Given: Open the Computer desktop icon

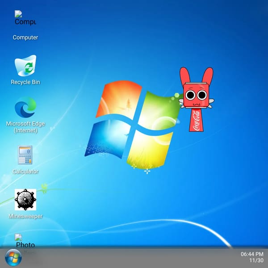Looking at the screenshot, I should pyautogui.click(x=25, y=18).
